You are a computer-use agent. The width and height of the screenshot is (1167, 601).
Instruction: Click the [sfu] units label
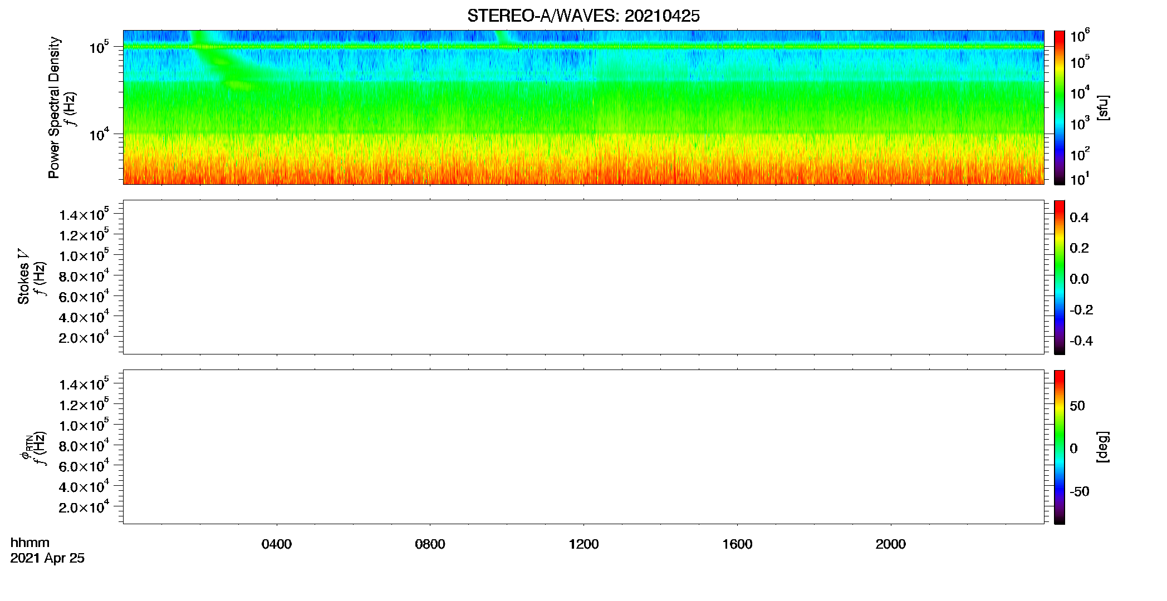coord(1103,107)
